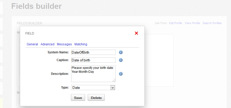The height and width of the screenshot is (108, 231).
Task: Open the Join Form link
Action: 161,23
